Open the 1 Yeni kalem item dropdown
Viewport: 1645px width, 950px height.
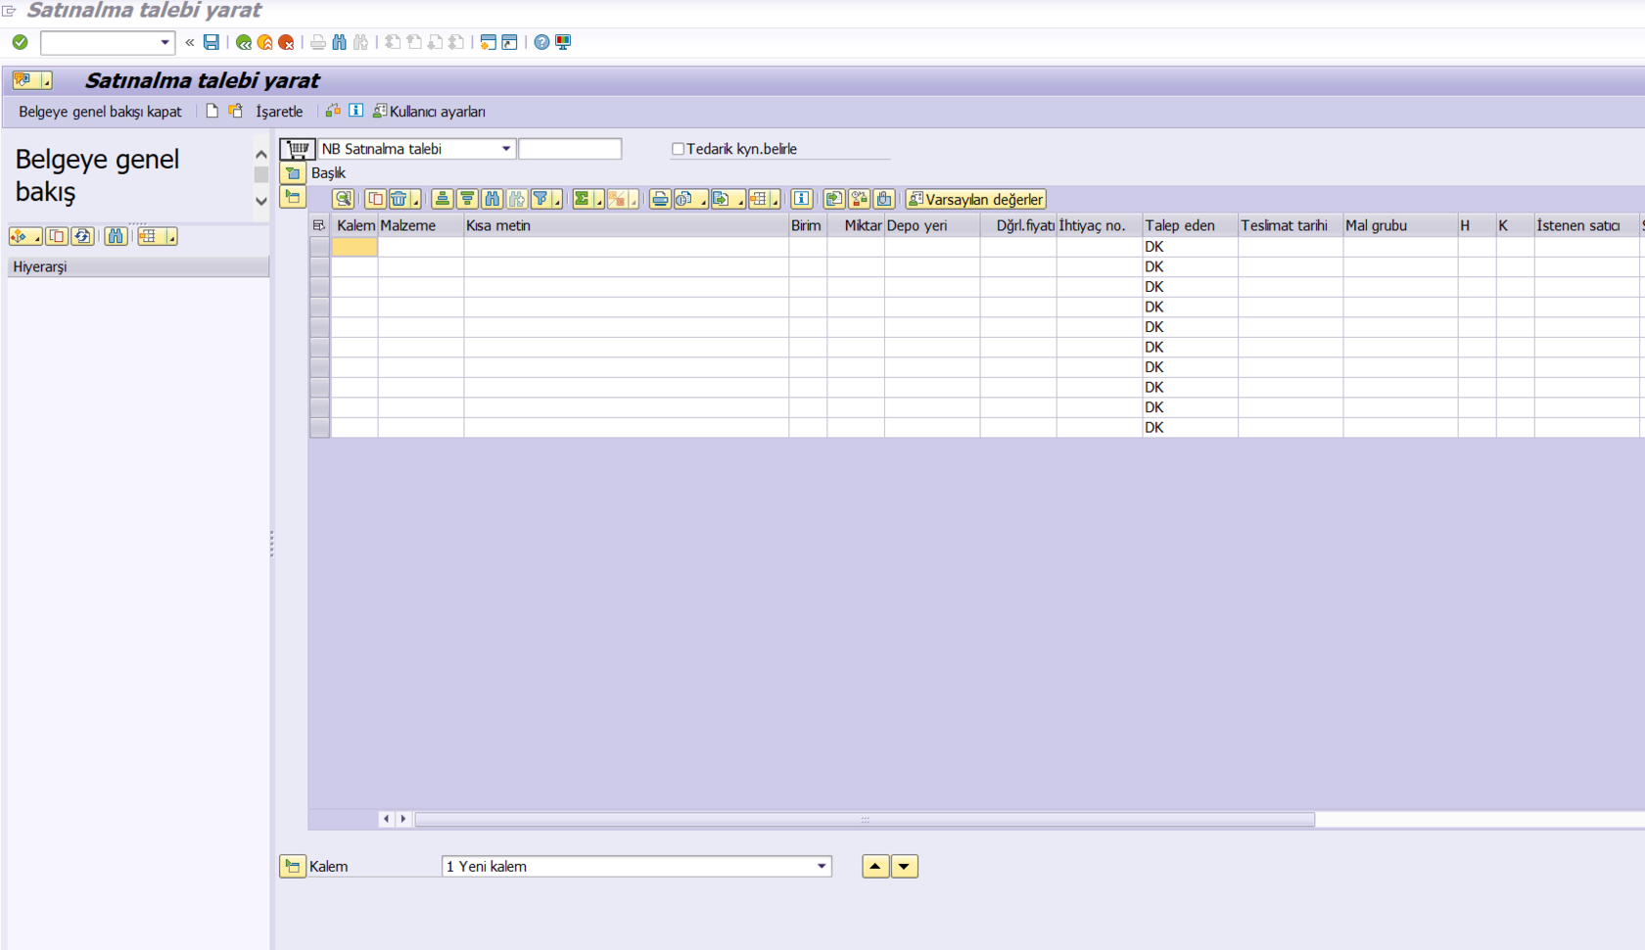pos(822,866)
